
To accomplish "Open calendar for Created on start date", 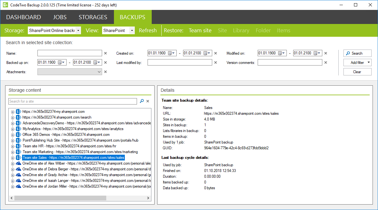I will pos(172,53).
